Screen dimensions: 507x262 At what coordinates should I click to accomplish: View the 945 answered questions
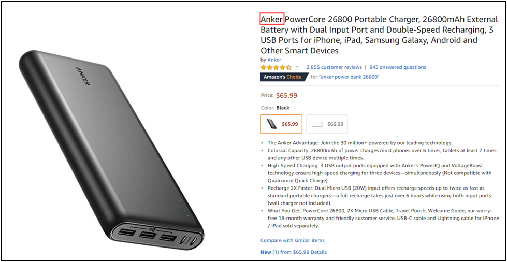coord(398,67)
